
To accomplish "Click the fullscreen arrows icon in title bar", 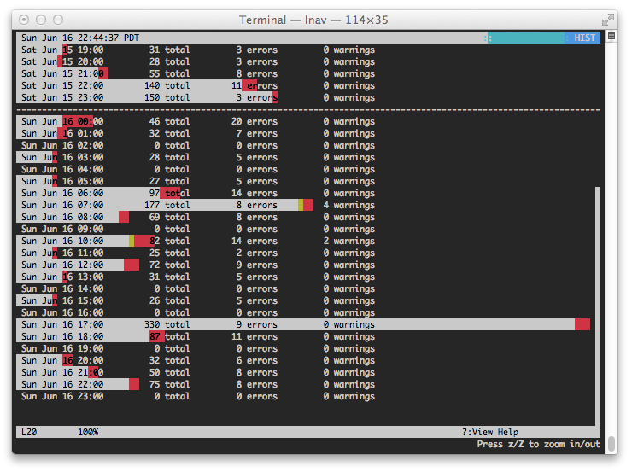I will tap(607, 20).
